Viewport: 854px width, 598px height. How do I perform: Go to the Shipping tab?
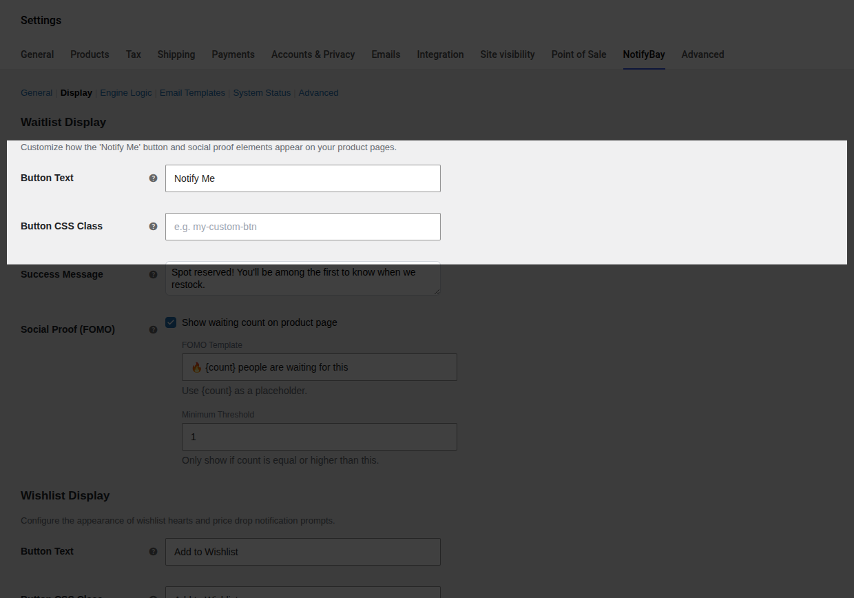coord(176,54)
